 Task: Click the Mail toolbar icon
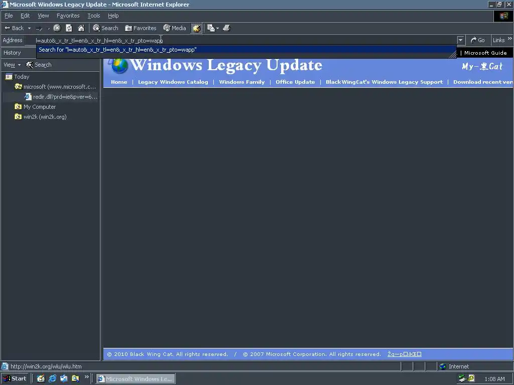[x=211, y=28]
